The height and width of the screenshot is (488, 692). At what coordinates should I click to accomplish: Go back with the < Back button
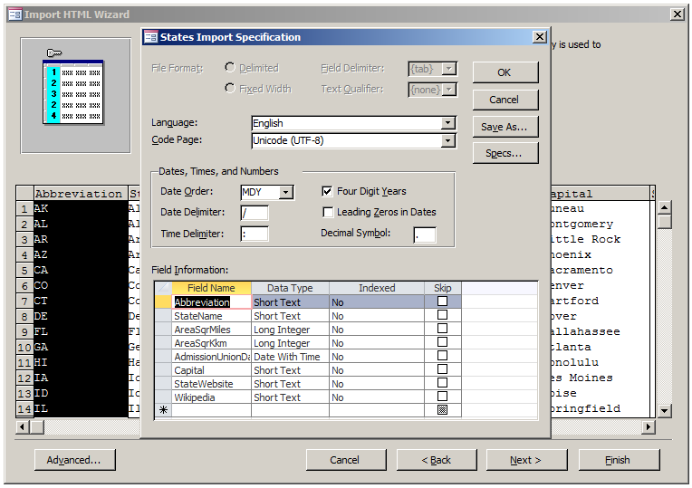click(x=437, y=460)
